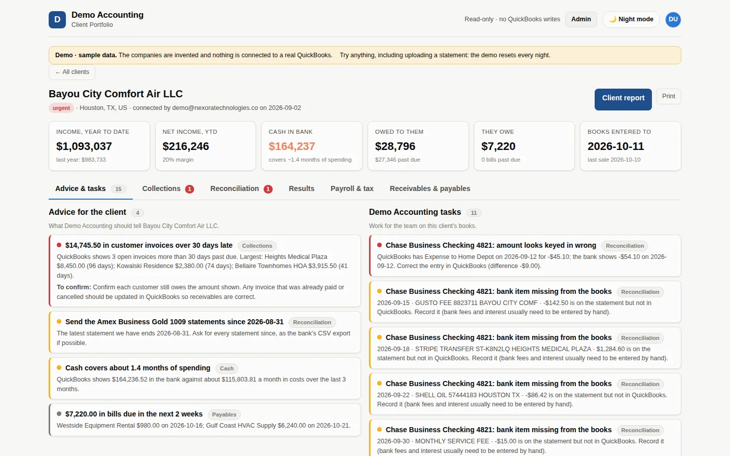Viewport: 730px width, 456px height.
Task: Click Reconciliation tag on keyed in wrong task
Action: [625, 246]
